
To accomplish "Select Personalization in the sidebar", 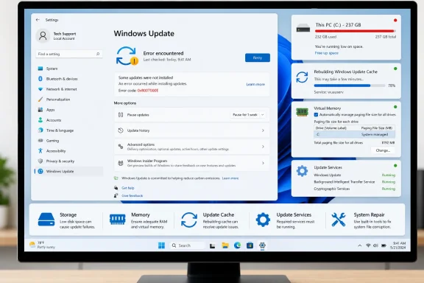I will click(69, 99).
